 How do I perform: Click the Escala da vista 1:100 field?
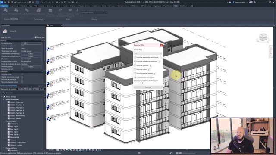[31, 43]
